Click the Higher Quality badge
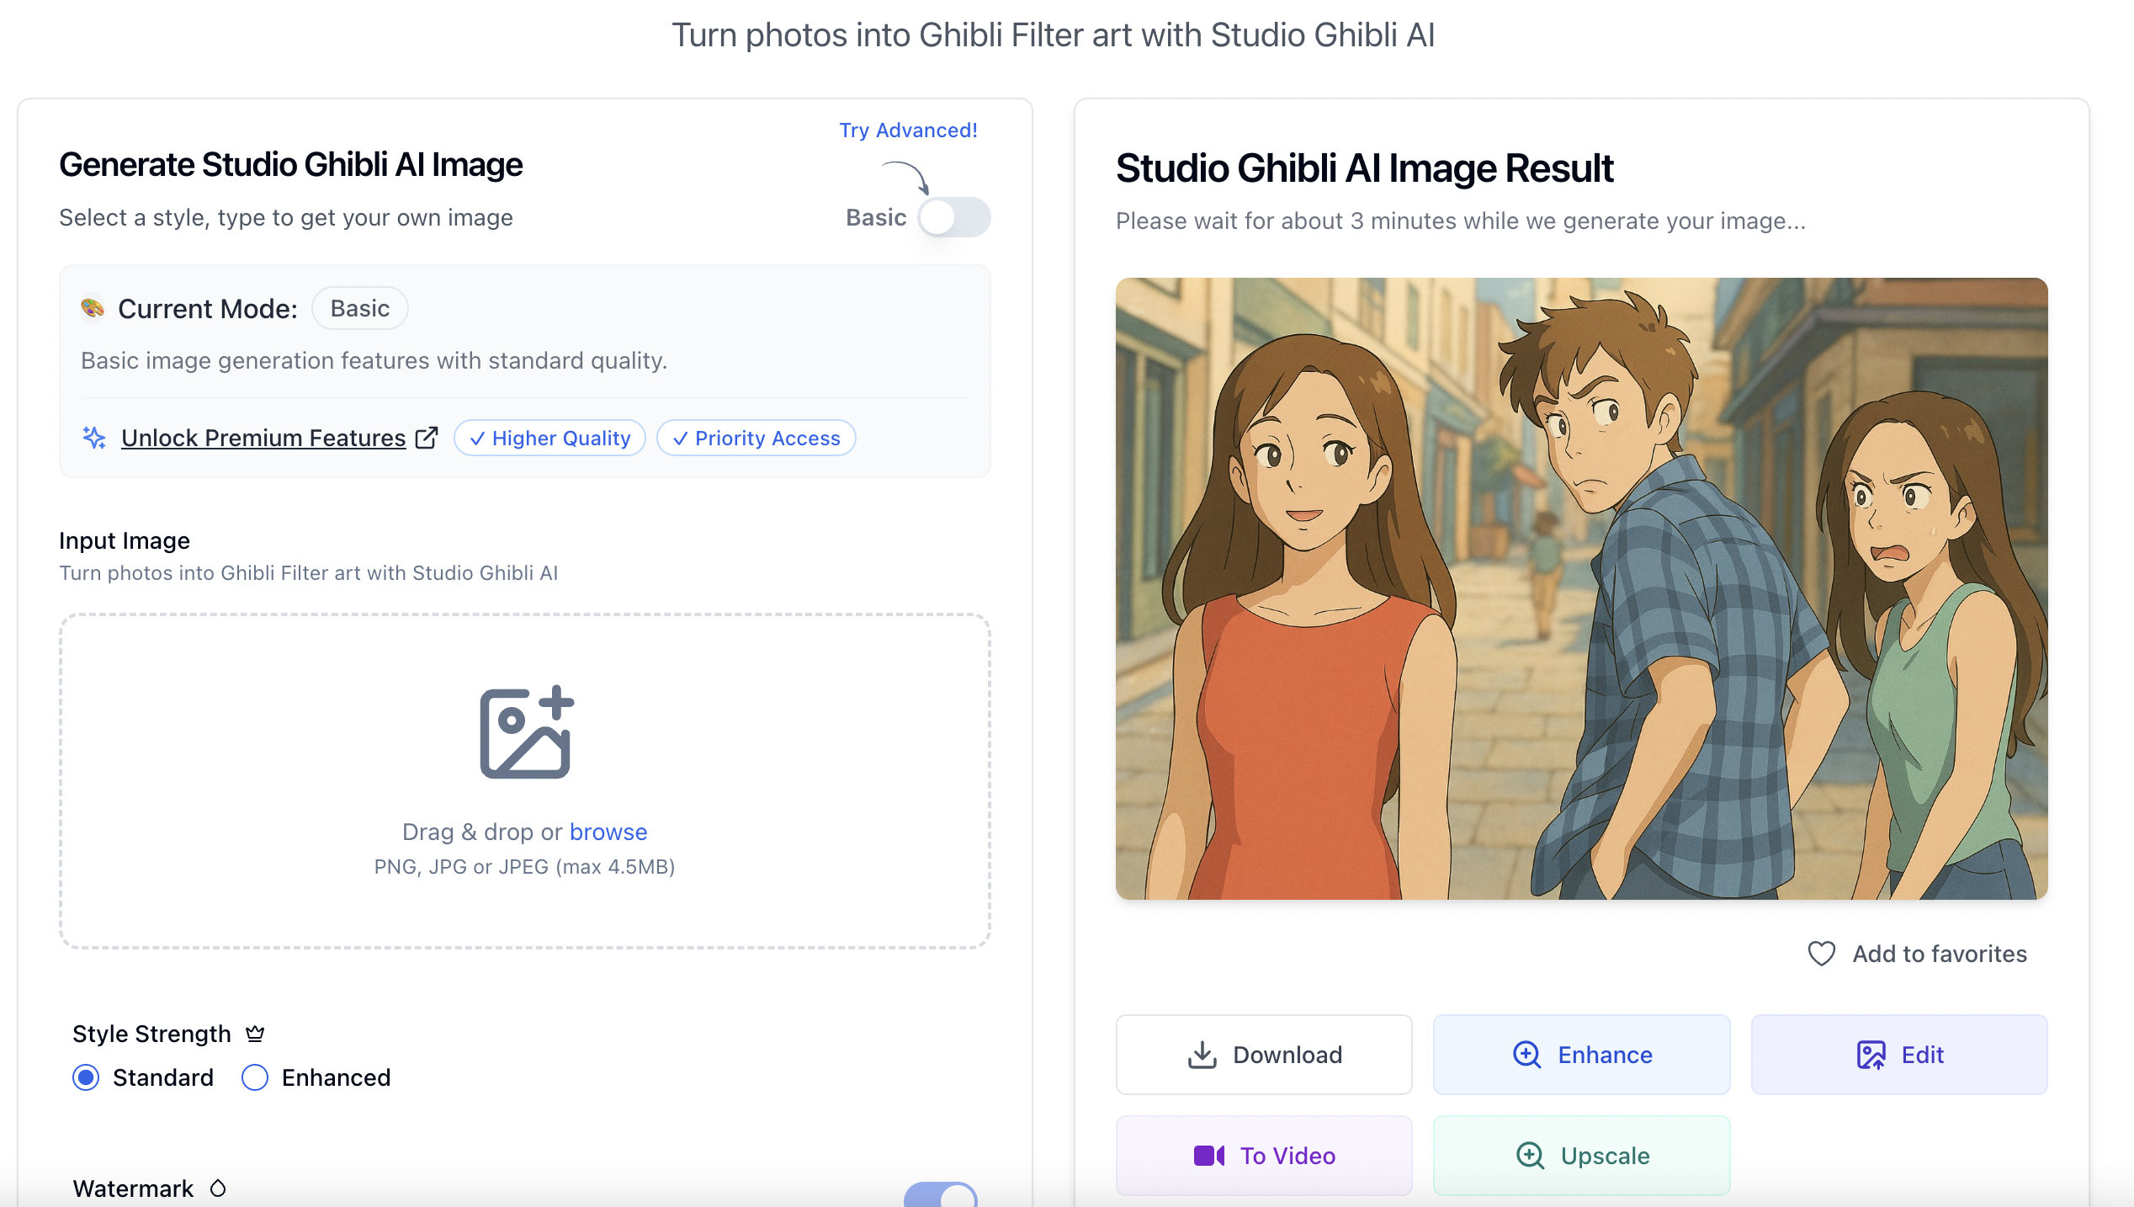The height and width of the screenshot is (1207, 2134). click(x=550, y=438)
